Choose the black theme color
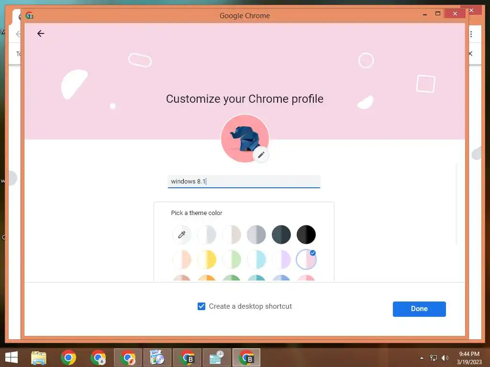Screen dimensions: 490x367 tap(306, 234)
